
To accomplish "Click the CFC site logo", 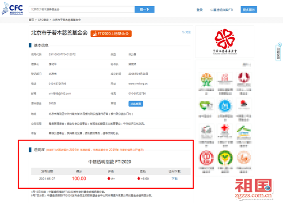I will (x=12, y=8).
